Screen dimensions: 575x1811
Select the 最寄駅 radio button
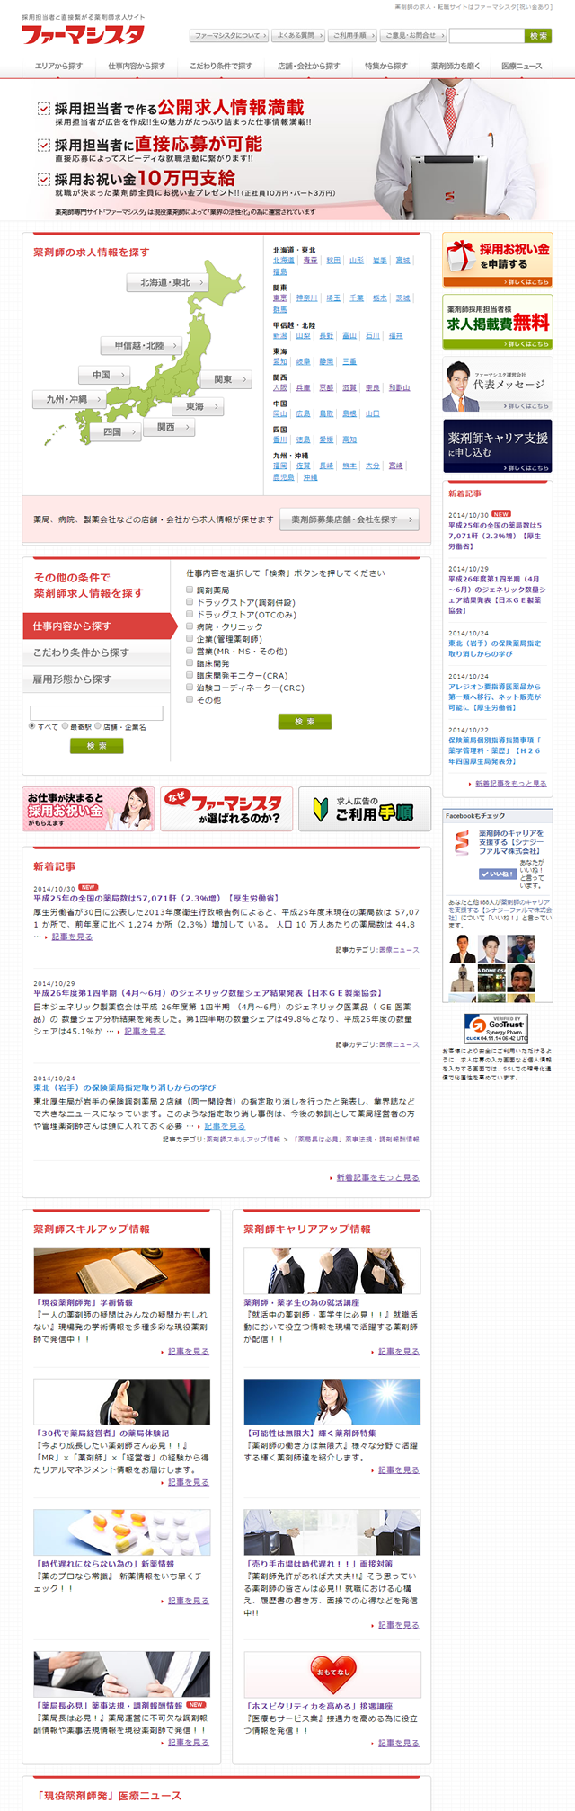[66, 726]
